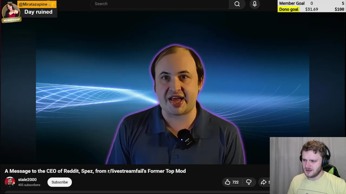This screenshot has width=346, height=194.
Task: Click the 'Day ruined' message text
Action: [38, 12]
